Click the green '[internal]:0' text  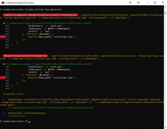click(x=17, y=116)
